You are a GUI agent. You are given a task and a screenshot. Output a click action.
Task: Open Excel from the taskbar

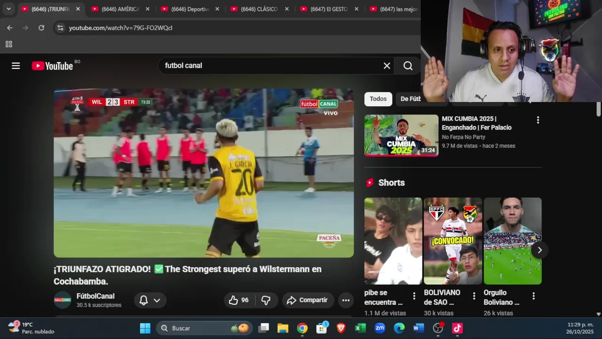[x=360, y=328]
